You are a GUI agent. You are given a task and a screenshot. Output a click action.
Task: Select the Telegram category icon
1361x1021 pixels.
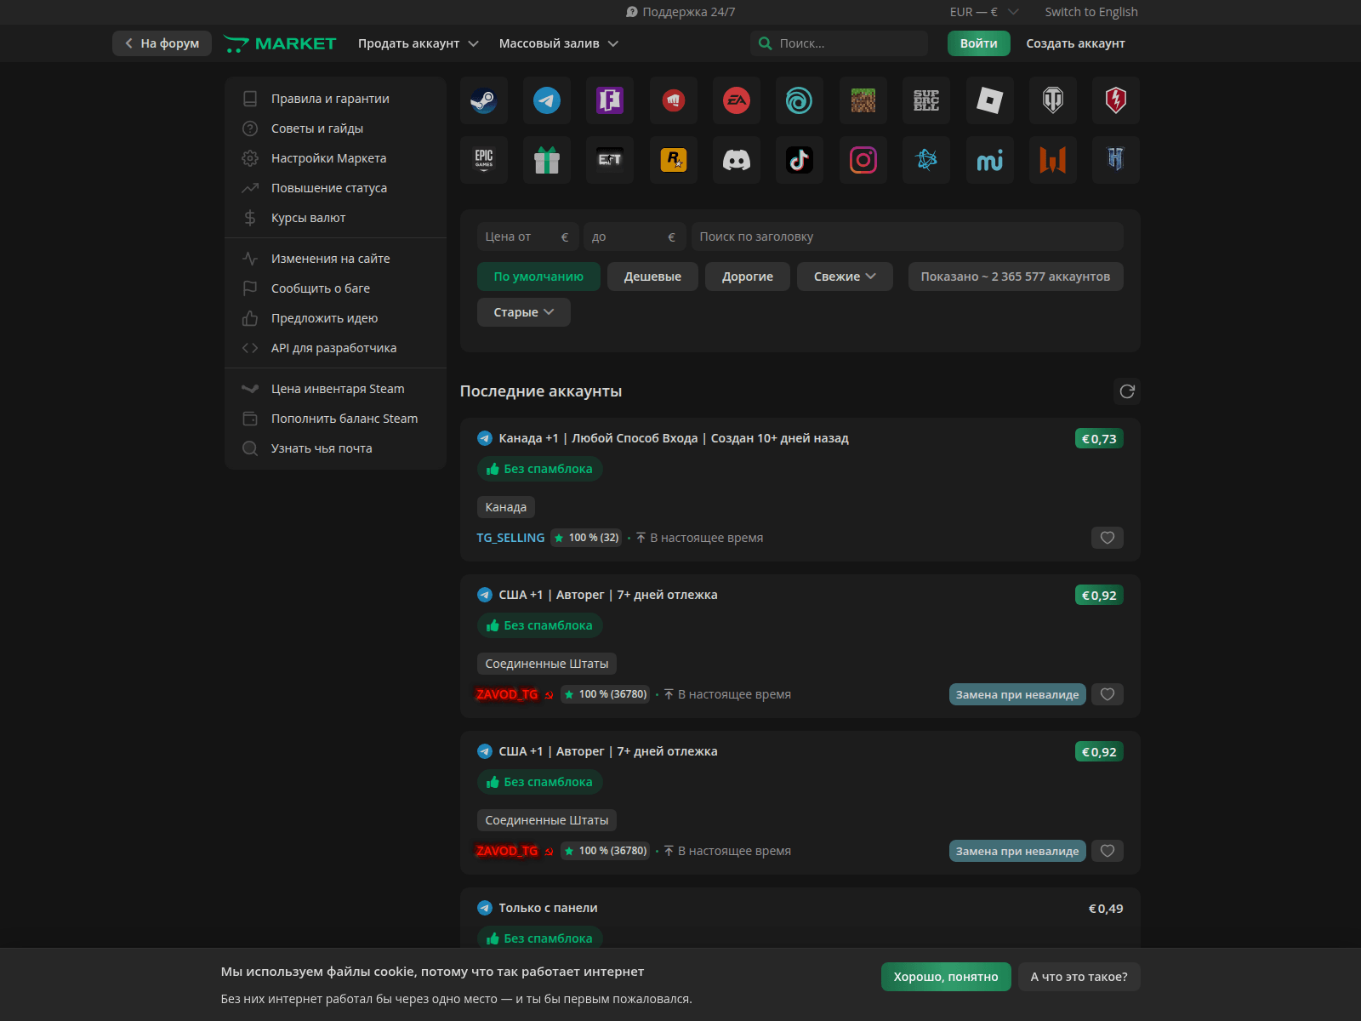point(546,100)
